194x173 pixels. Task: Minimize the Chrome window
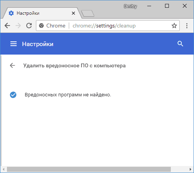click(x=149, y=6)
